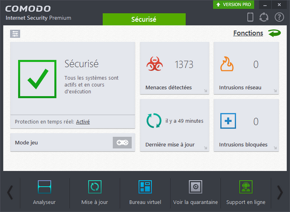The height and width of the screenshot is (212, 290).
Task: Click the Intrusions bloquées label
Action: click(243, 144)
